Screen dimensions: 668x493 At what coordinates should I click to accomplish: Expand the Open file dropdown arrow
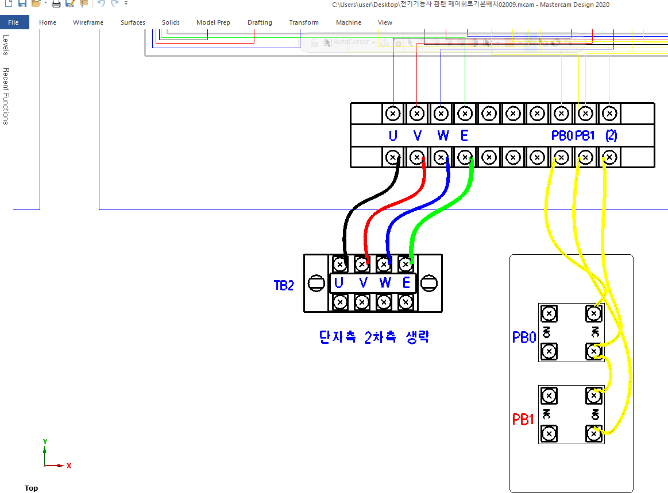tap(45, 3)
